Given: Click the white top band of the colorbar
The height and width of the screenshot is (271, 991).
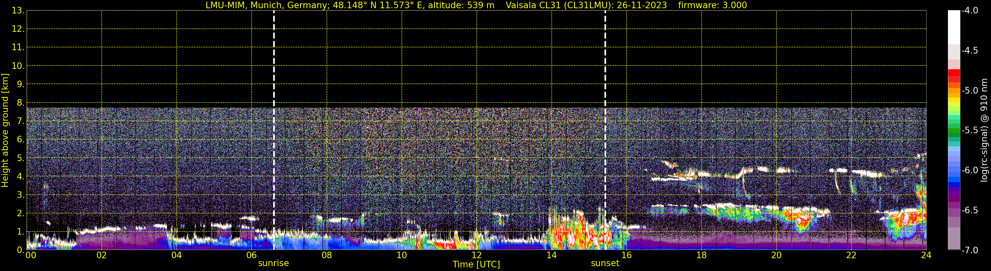Looking at the screenshot, I should pos(954,27).
